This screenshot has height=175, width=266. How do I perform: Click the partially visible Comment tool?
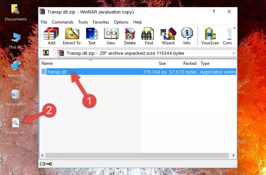coord(227,36)
